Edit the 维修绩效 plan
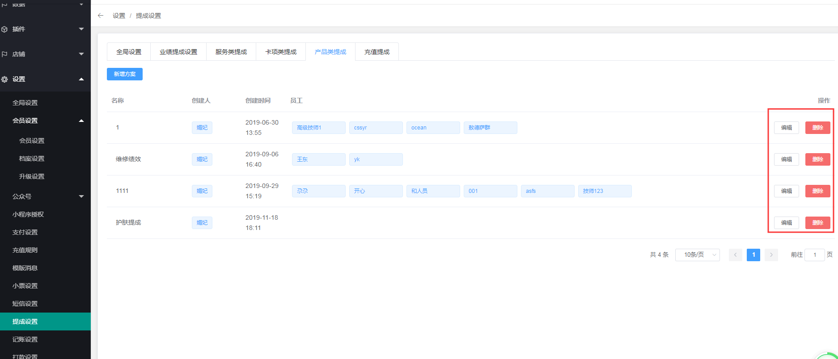This screenshot has height=359, width=838. coord(786,159)
